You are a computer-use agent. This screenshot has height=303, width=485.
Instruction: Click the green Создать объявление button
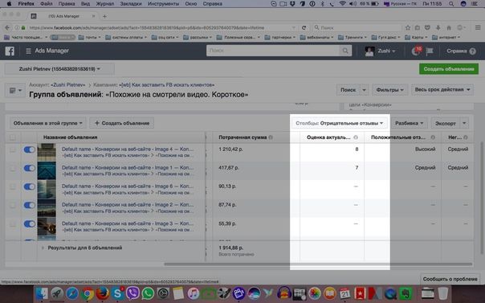449,69
